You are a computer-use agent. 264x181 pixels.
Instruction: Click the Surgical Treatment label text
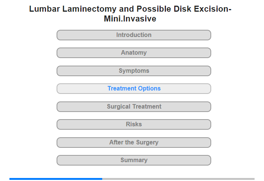pos(134,107)
